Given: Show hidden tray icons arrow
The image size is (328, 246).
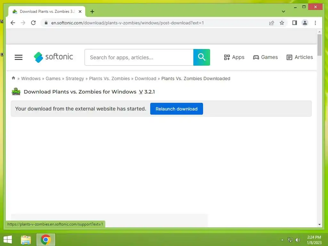Looking at the screenshot, I should [x=282, y=240].
